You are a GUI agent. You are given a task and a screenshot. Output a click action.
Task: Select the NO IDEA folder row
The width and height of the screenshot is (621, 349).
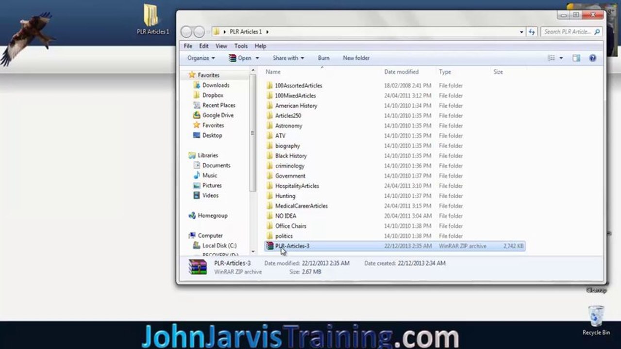394,216
